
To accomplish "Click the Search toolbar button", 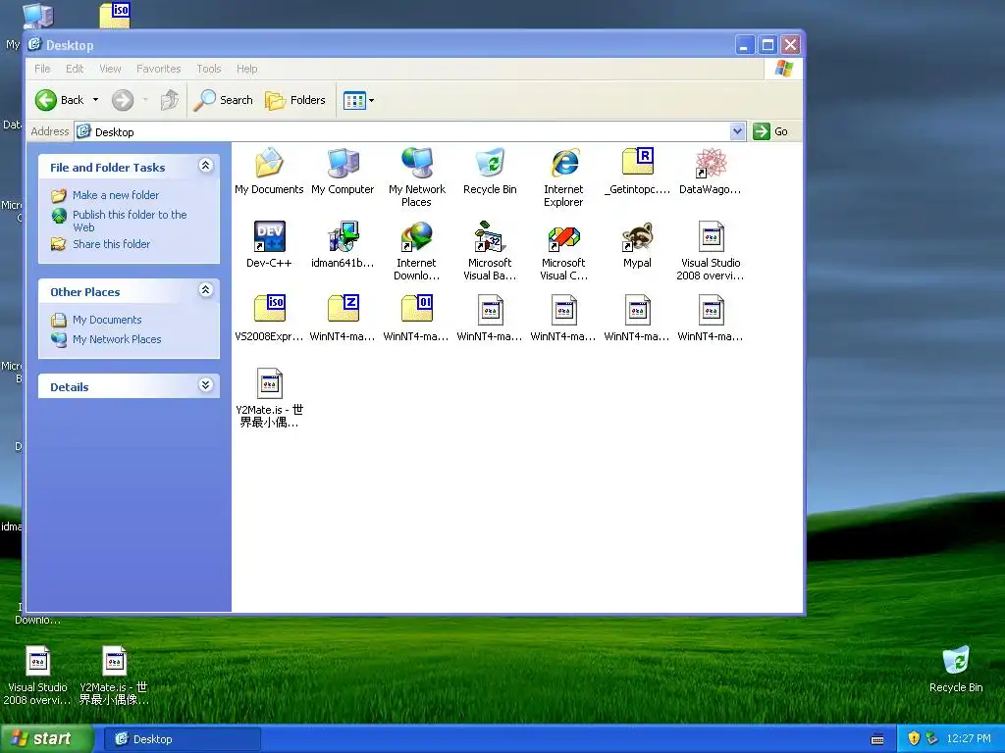I will click(223, 100).
